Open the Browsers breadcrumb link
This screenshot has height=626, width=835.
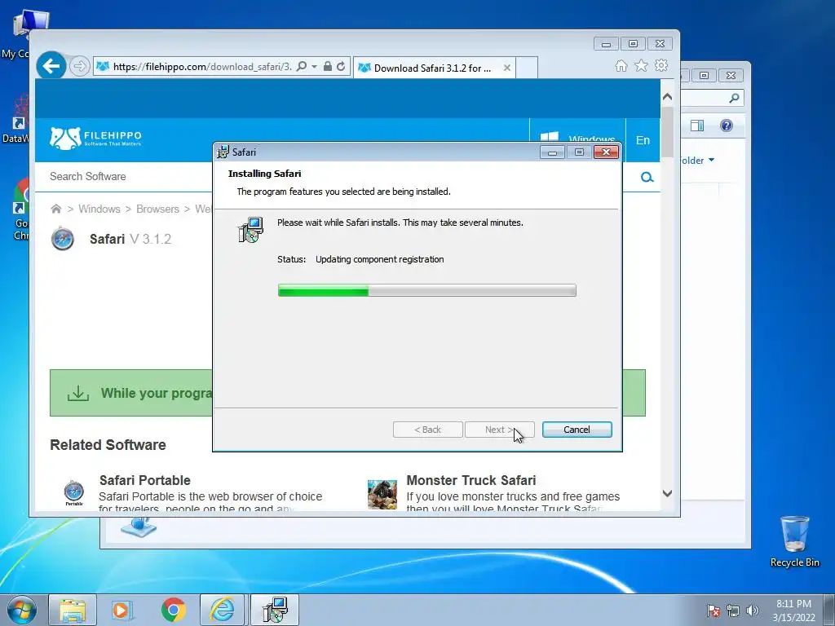click(x=157, y=209)
